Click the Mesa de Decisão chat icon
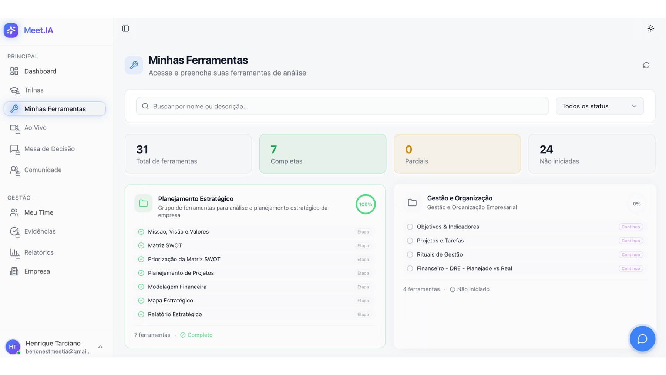 click(x=14, y=149)
